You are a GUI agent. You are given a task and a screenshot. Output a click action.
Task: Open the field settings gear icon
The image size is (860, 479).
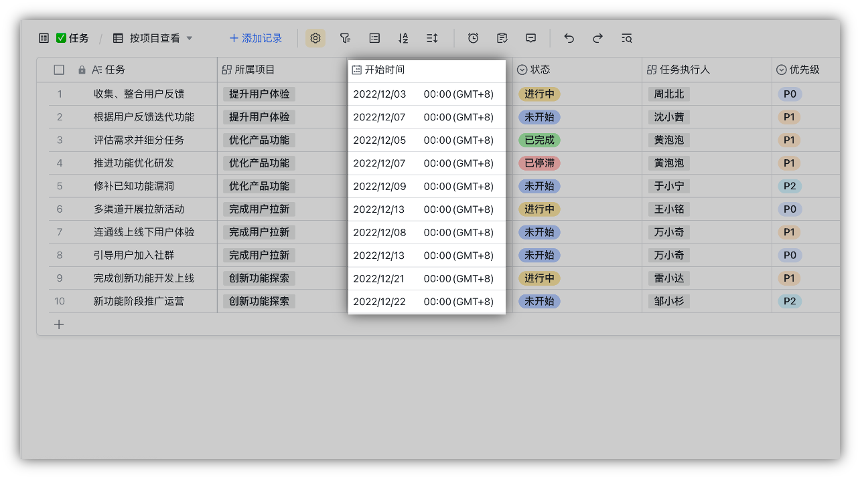pos(315,38)
